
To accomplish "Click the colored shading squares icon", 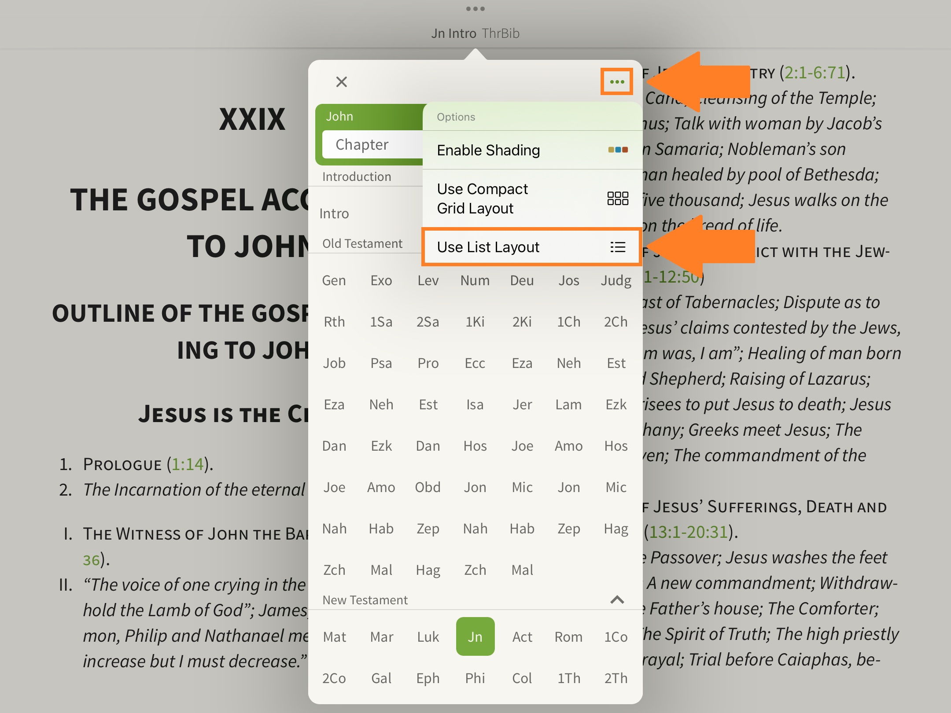I will pos(617,150).
